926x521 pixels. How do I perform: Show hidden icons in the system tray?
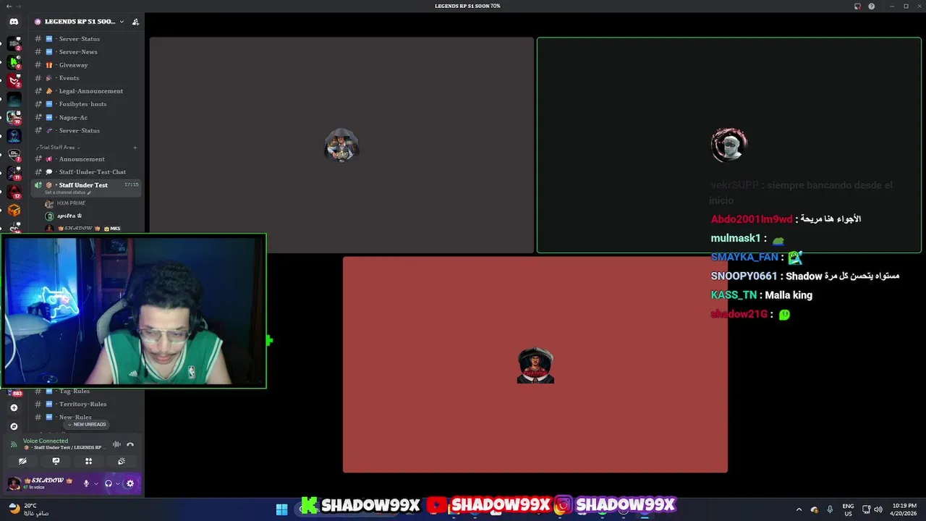pos(799,509)
